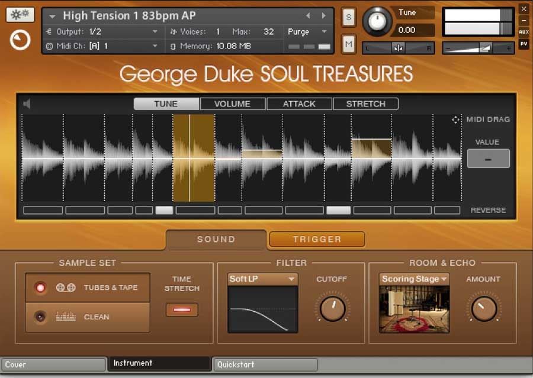Screen dimensions: 533x378
Task: Go to previous instrument preset arrow
Action: (308, 15)
